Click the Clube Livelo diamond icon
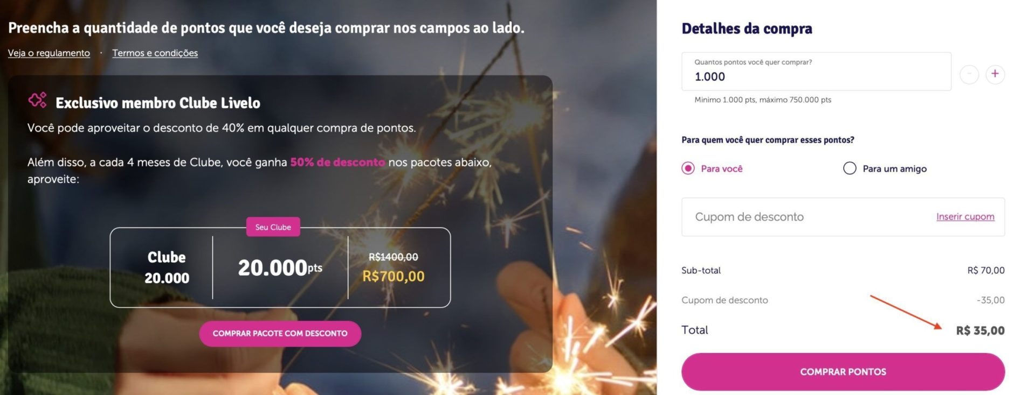1035x395 pixels. (38, 100)
